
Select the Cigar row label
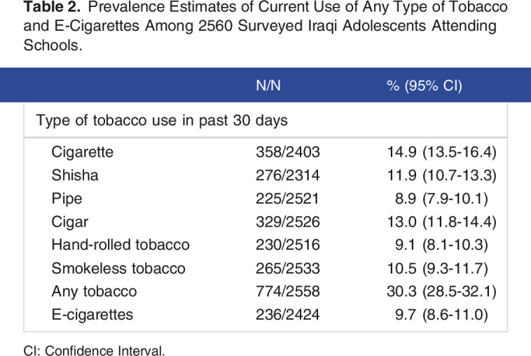(71, 222)
